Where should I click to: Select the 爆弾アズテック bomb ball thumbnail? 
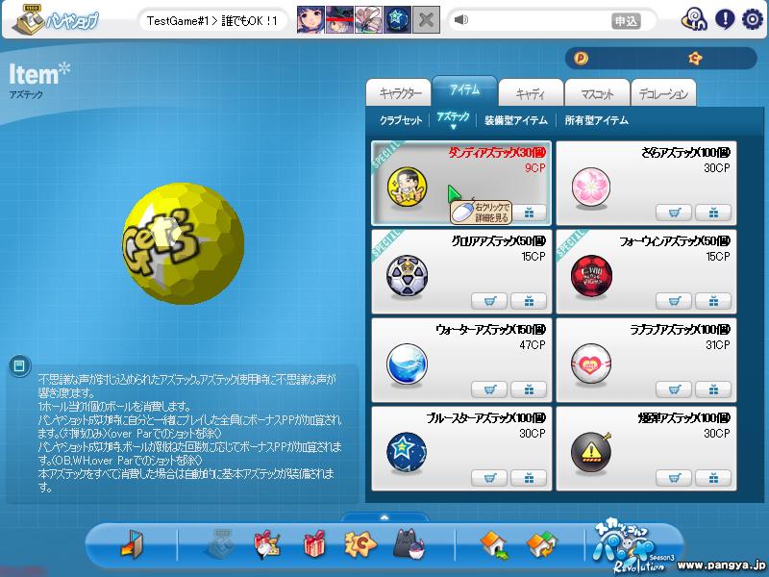coord(591,452)
